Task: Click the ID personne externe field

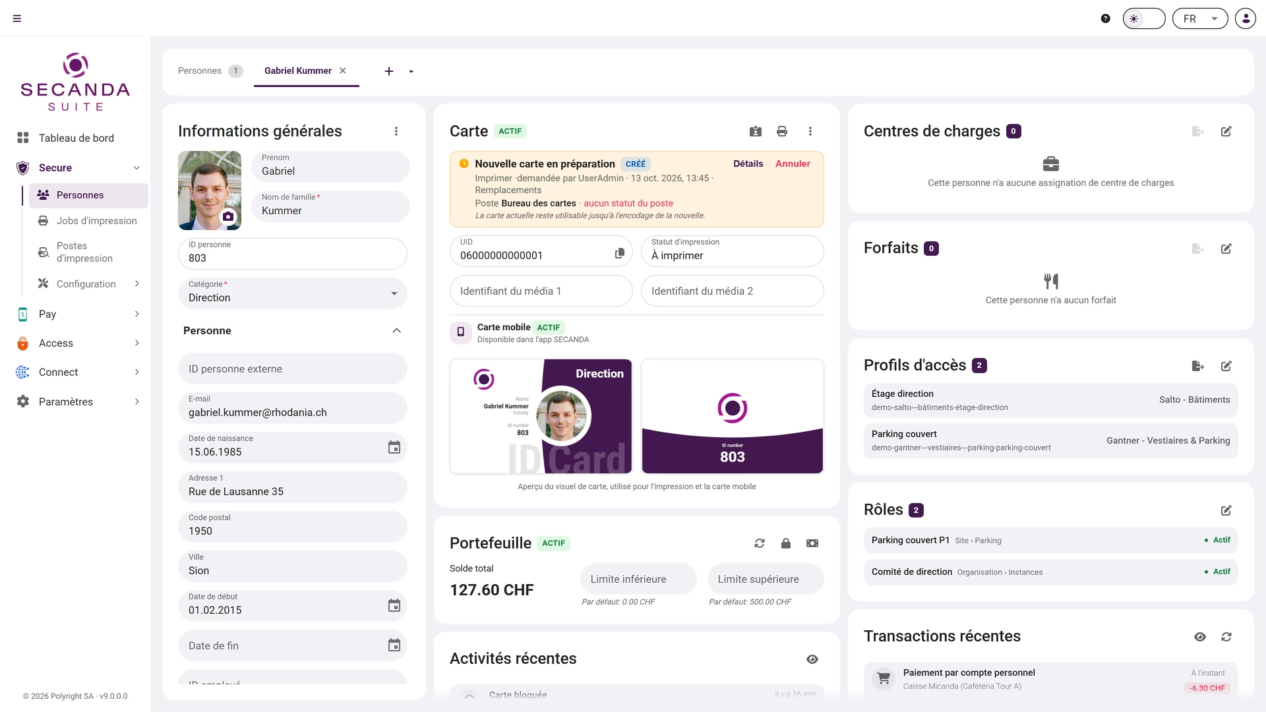Action: [293, 369]
